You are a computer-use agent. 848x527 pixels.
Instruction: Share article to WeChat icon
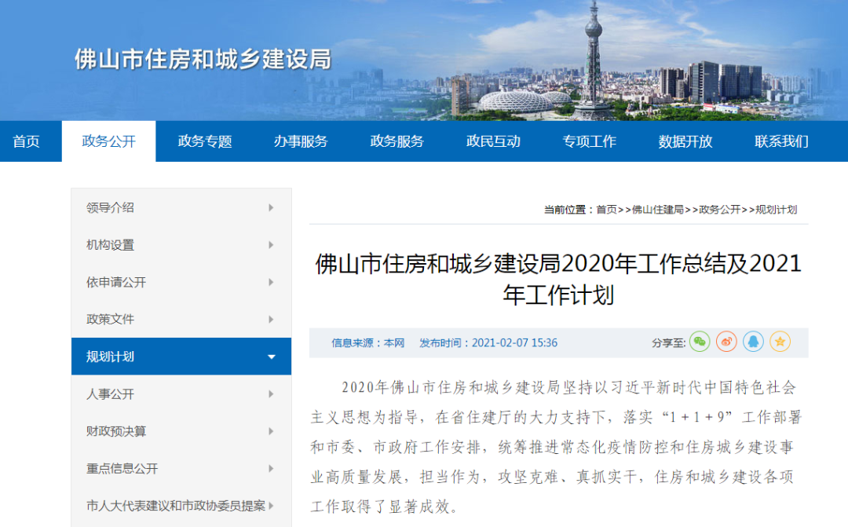tap(700, 342)
